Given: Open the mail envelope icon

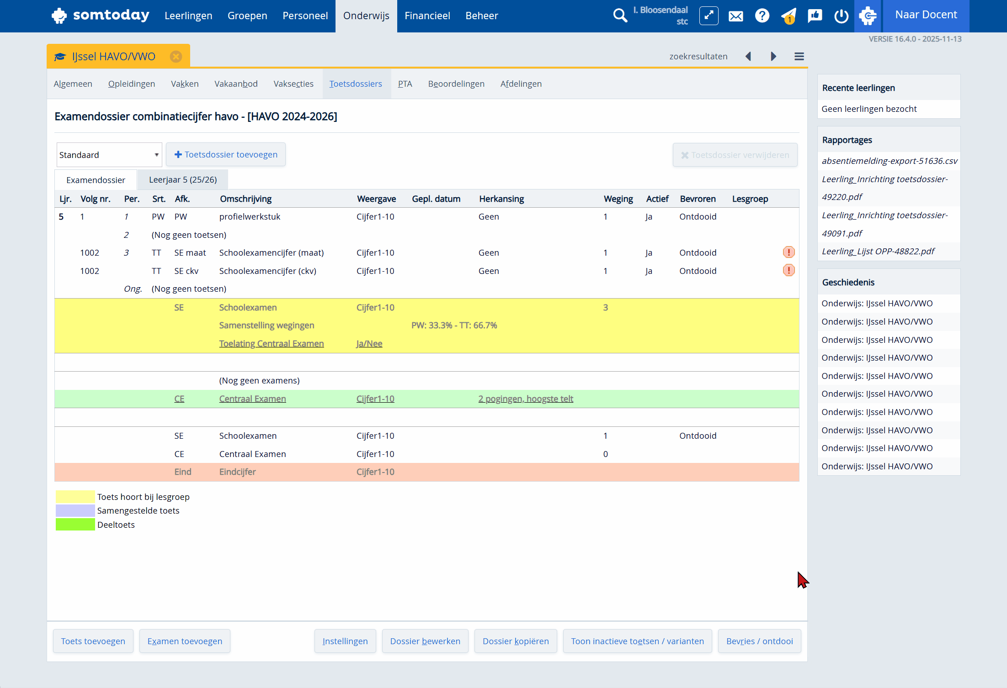Looking at the screenshot, I should click(x=735, y=16).
